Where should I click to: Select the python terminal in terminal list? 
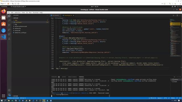tap(176, 80)
